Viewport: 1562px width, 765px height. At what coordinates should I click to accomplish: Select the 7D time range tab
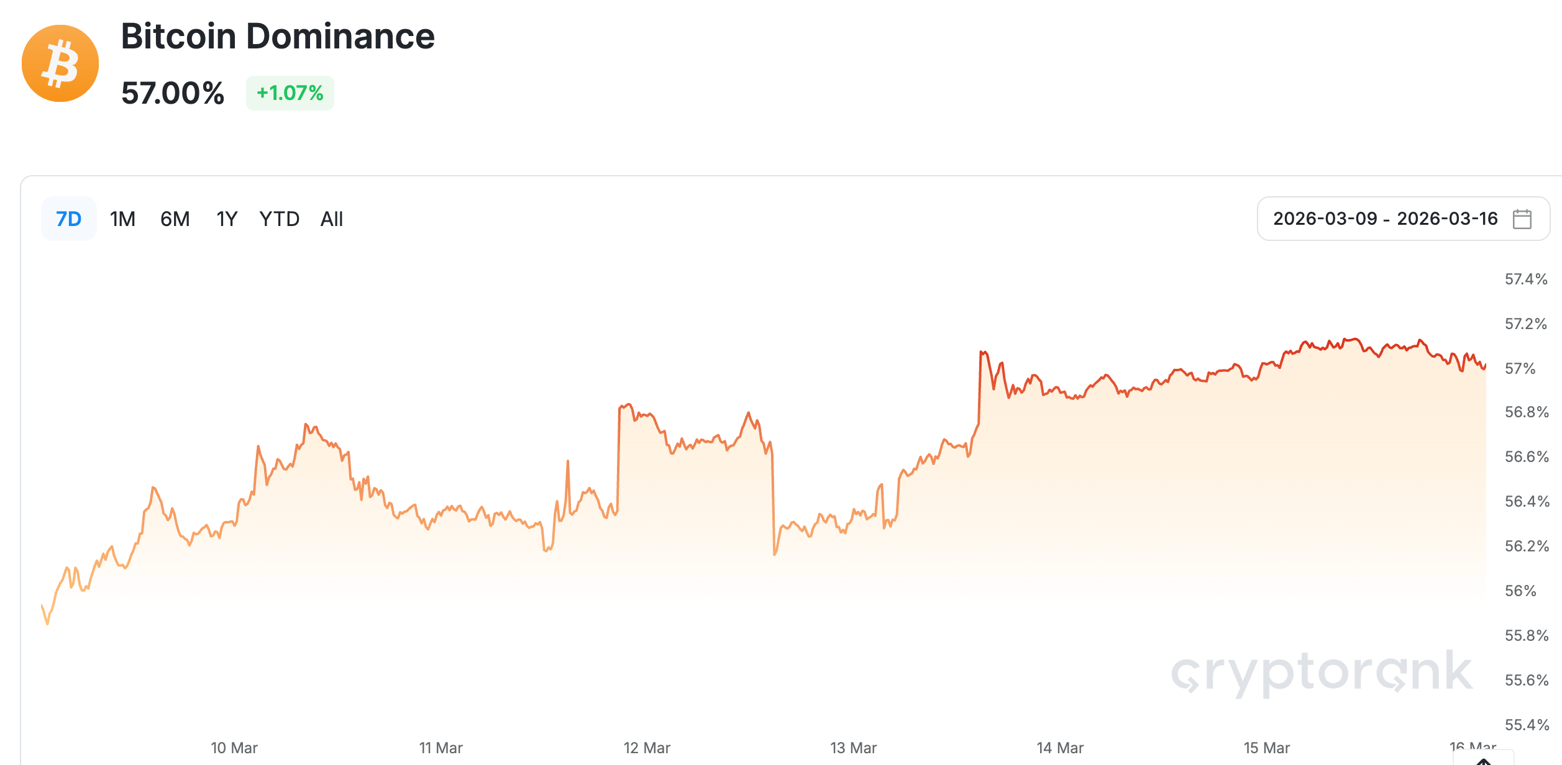click(68, 219)
